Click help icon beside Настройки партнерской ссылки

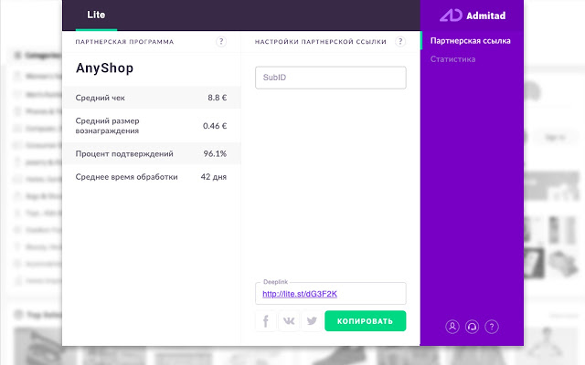400,41
